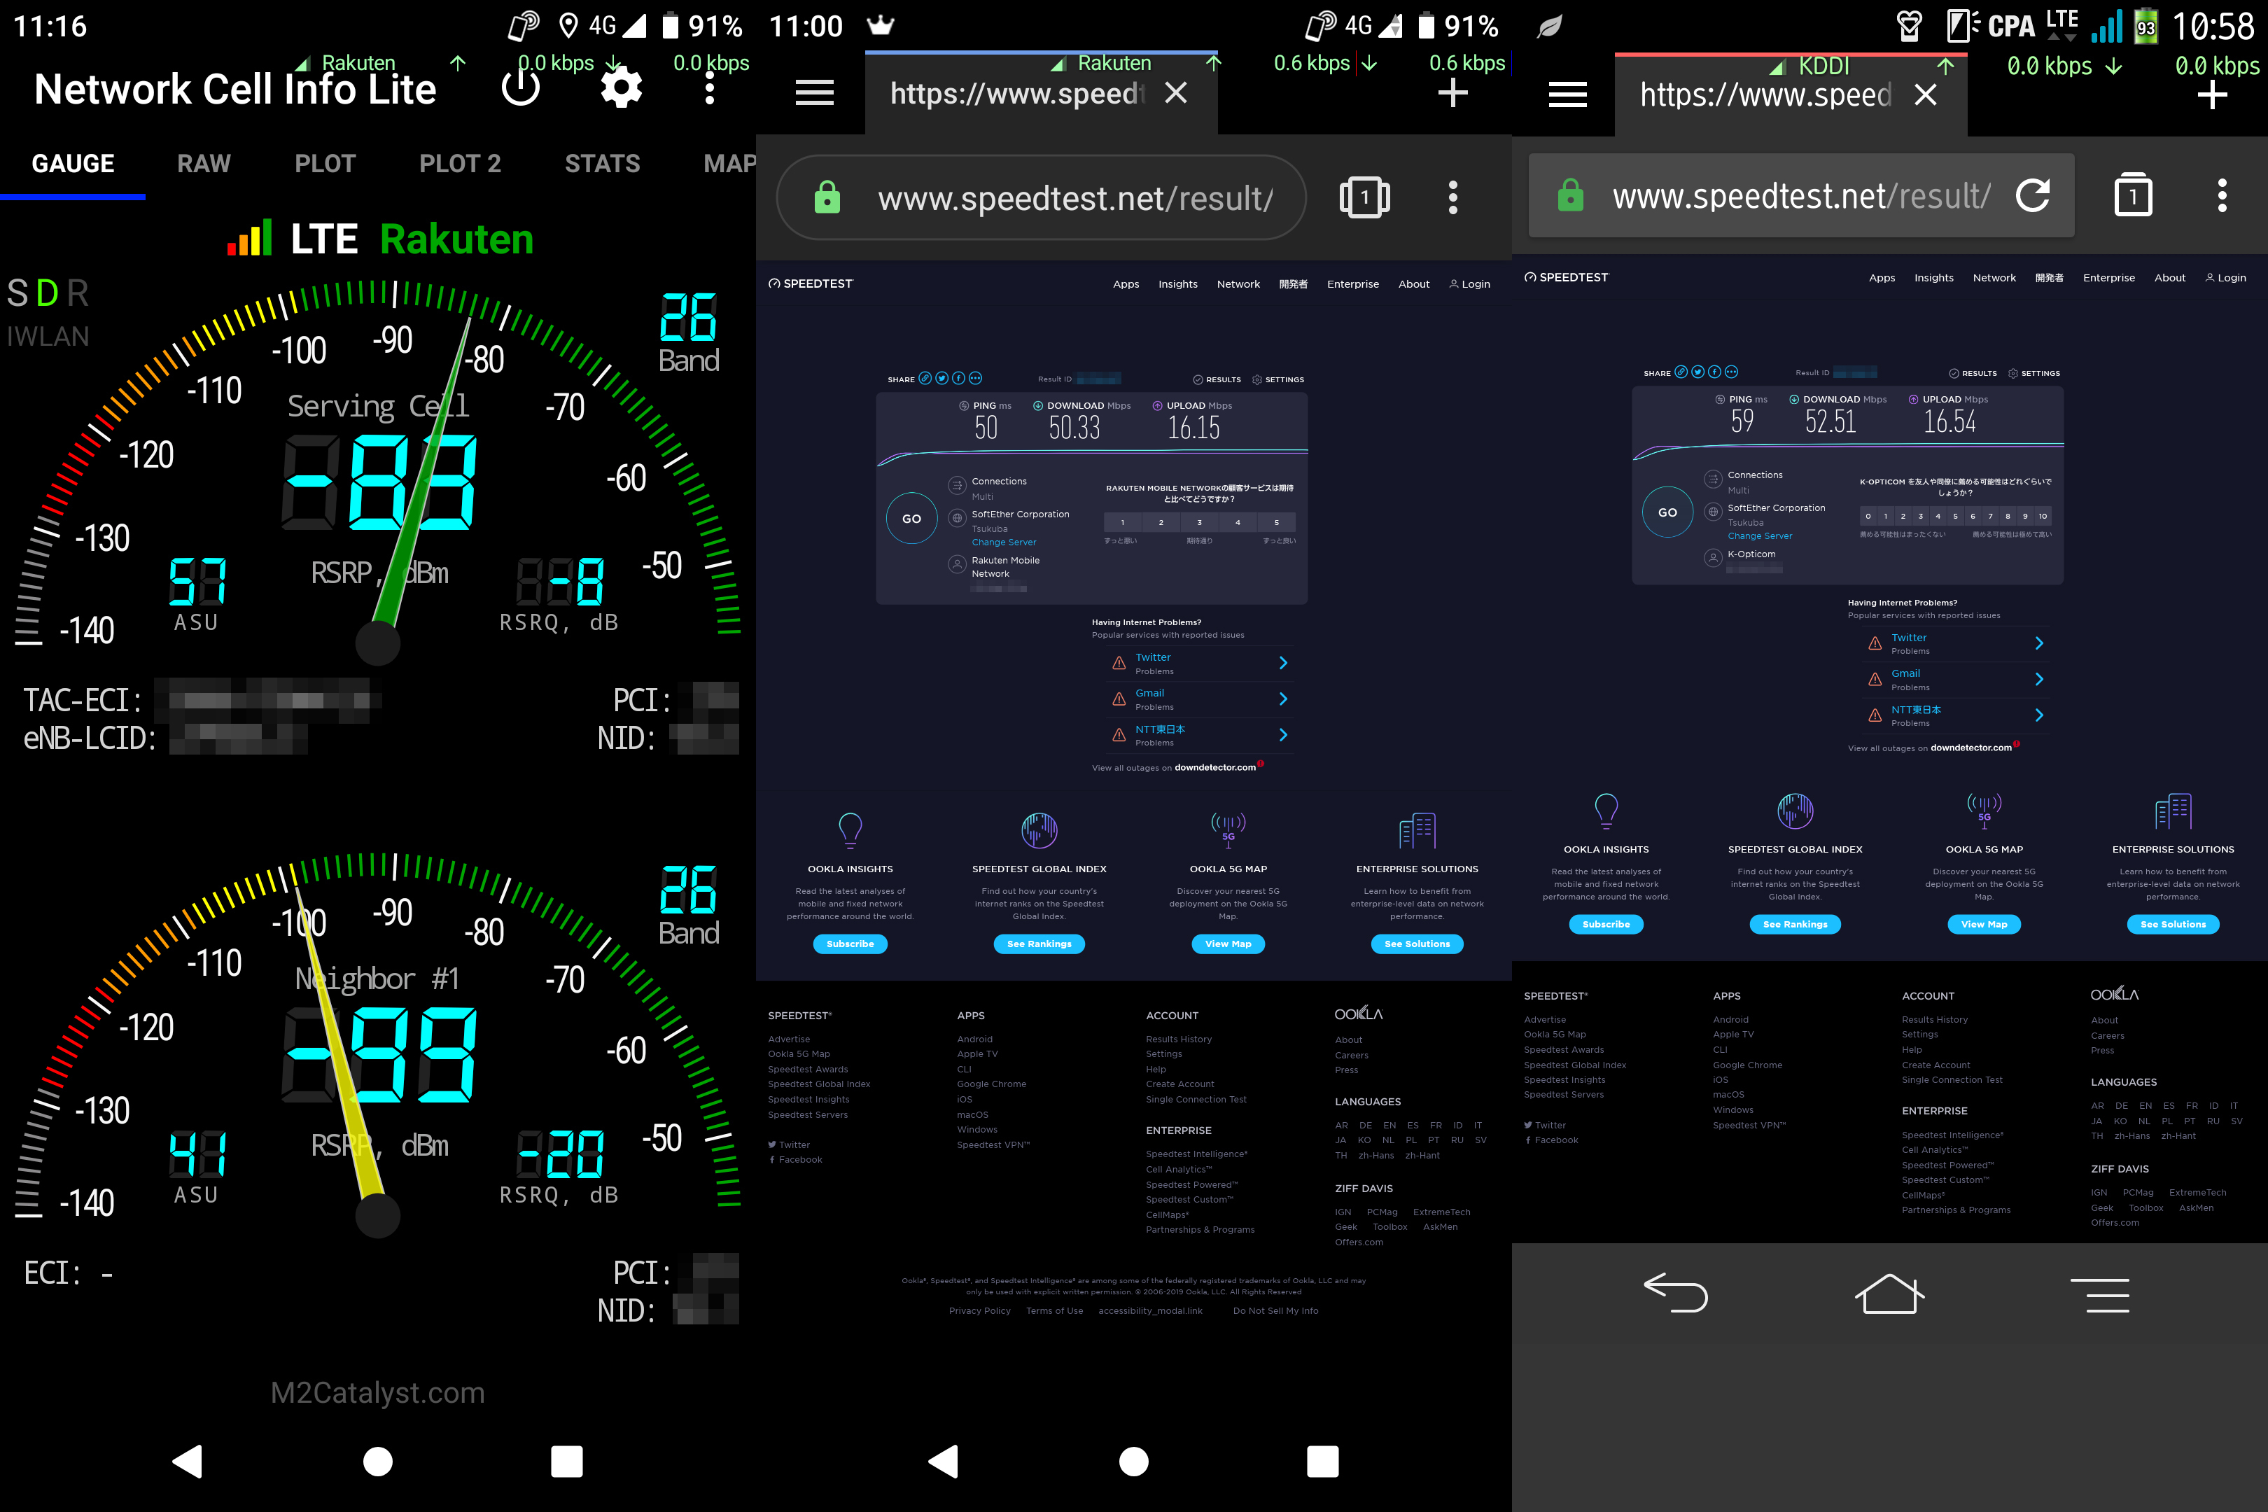This screenshot has width=2268, height=1512.
Task: Click reload icon in right browser address bar
Action: click(x=2033, y=196)
